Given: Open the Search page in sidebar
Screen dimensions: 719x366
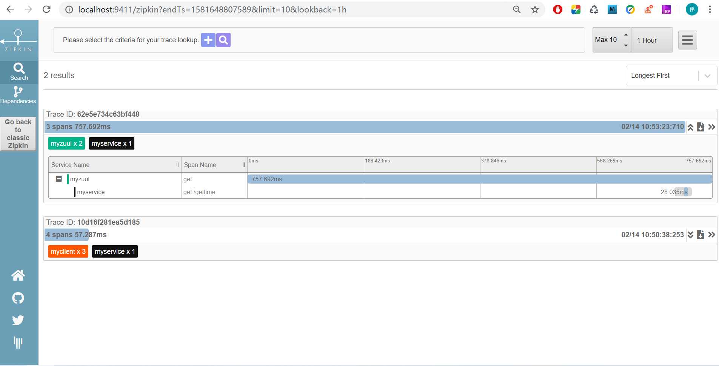Looking at the screenshot, I should 19,72.
